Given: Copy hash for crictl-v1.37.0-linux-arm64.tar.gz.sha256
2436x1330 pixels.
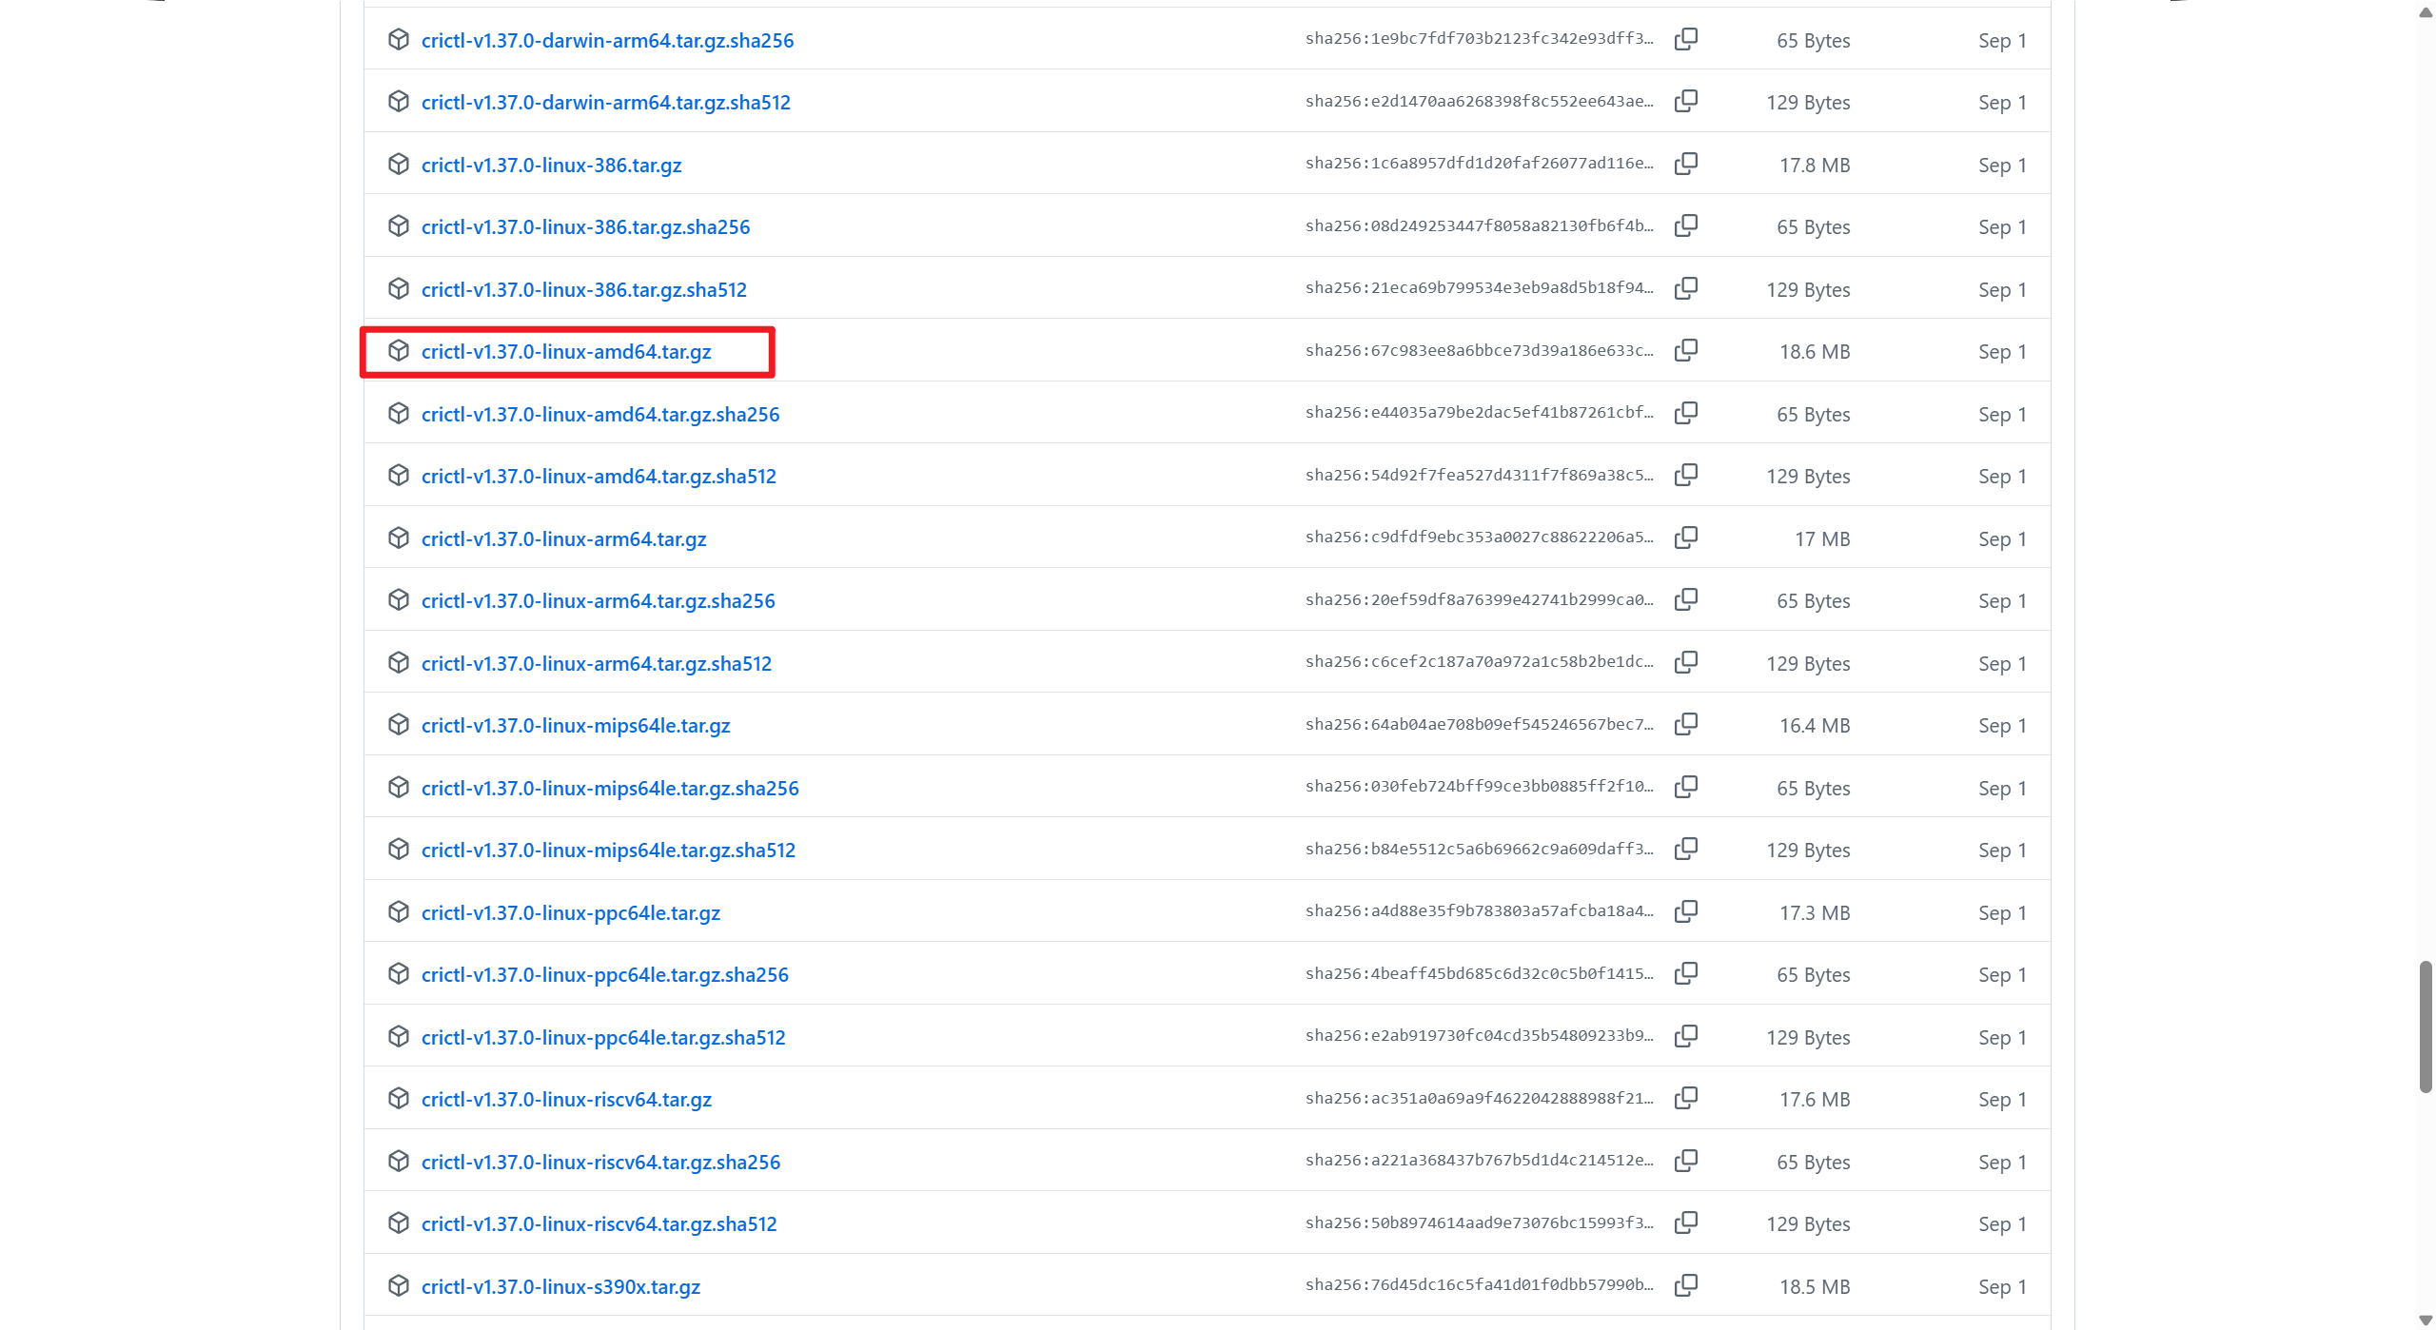Looking at the screenshot, I should pos(1685,600).
